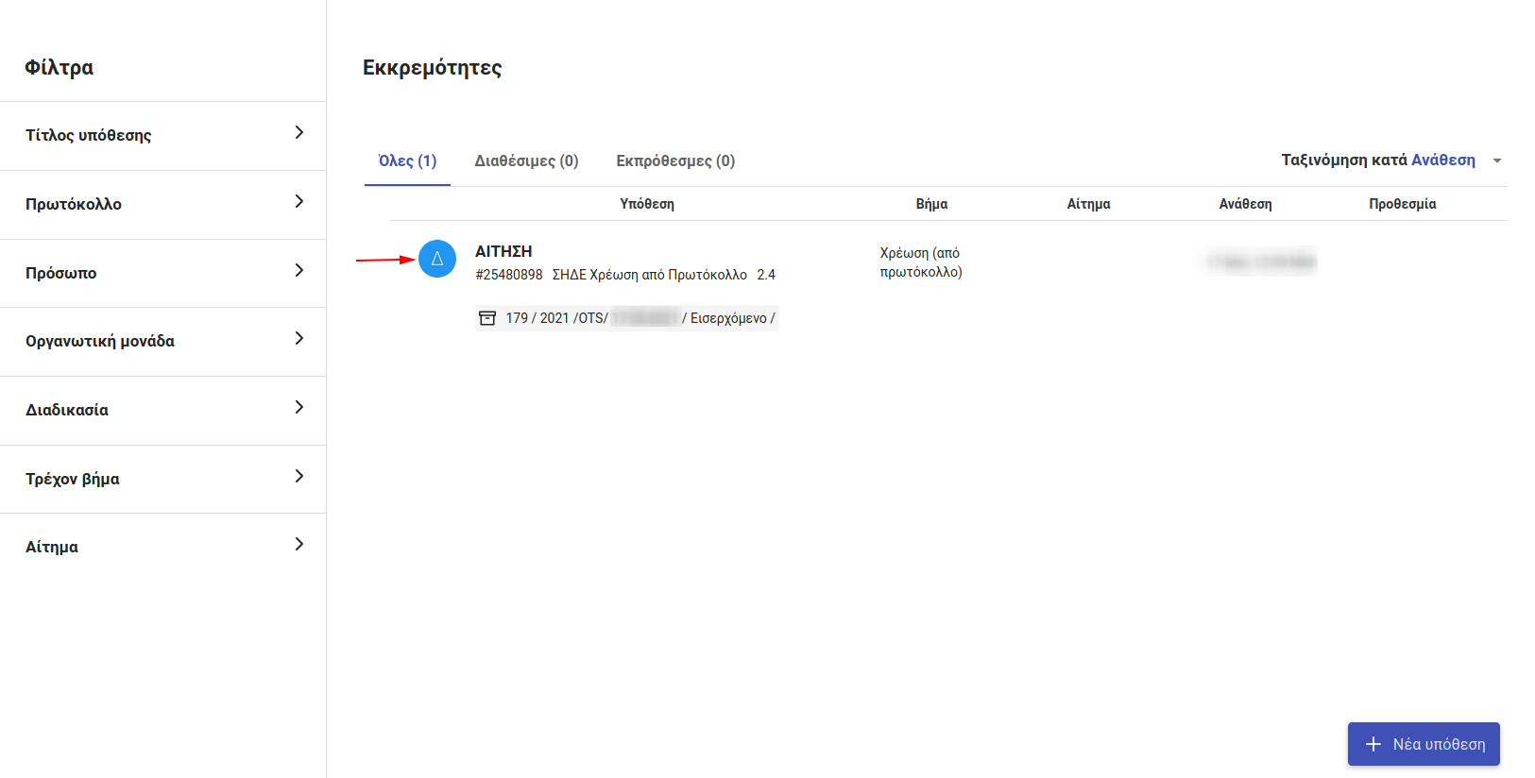Expand the Τρέχον βήμα filter chevron
Image resolution: width=1535 pixels, height=778 pixels.
[299, 477]
